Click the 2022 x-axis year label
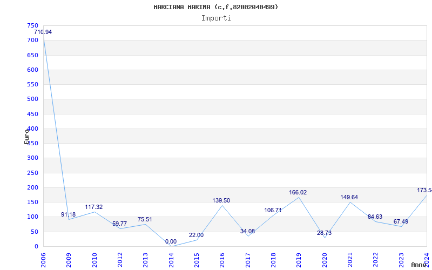 pos(375,260)
